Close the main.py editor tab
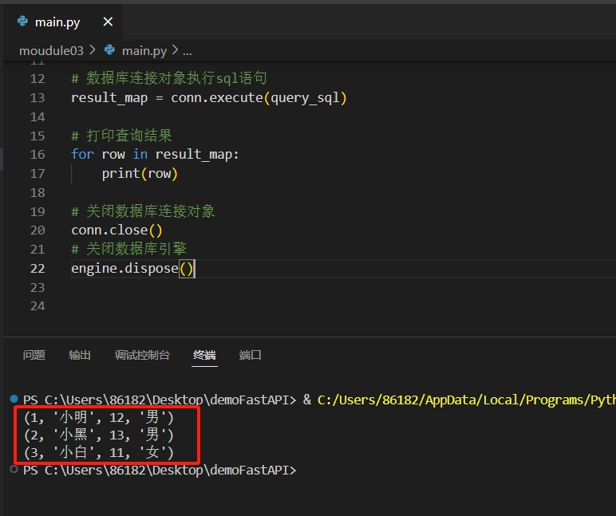The image size is (616, 516). 108,22
